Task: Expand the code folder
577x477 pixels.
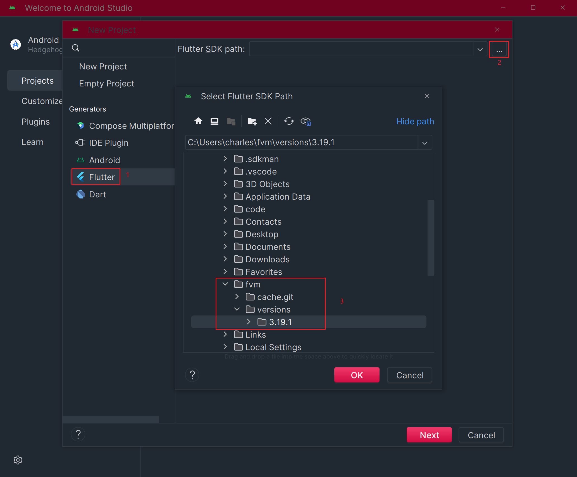Action: click(x=225, y=209)
